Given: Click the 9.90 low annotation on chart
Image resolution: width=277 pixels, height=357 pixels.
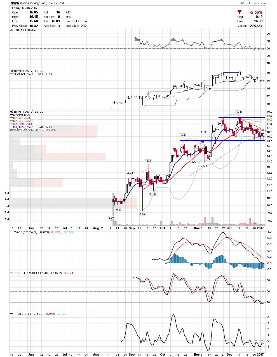Looking at the screenshot, I should pyautogui.click(x=119, y=210).
